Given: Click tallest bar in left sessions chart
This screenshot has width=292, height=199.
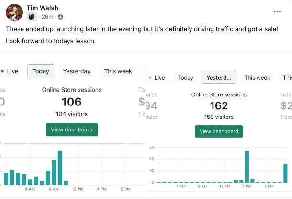Looking at the screenshot, I should [60, 168].
